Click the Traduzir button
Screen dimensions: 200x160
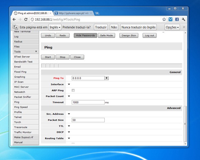[x=101, y=27]
